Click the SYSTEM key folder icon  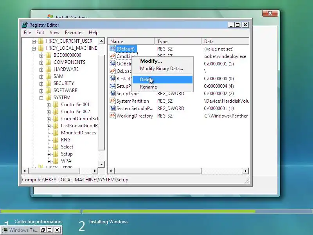point(49,98)
